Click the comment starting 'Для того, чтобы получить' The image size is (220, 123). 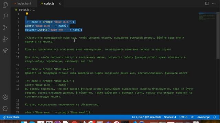tap(105, 59)
